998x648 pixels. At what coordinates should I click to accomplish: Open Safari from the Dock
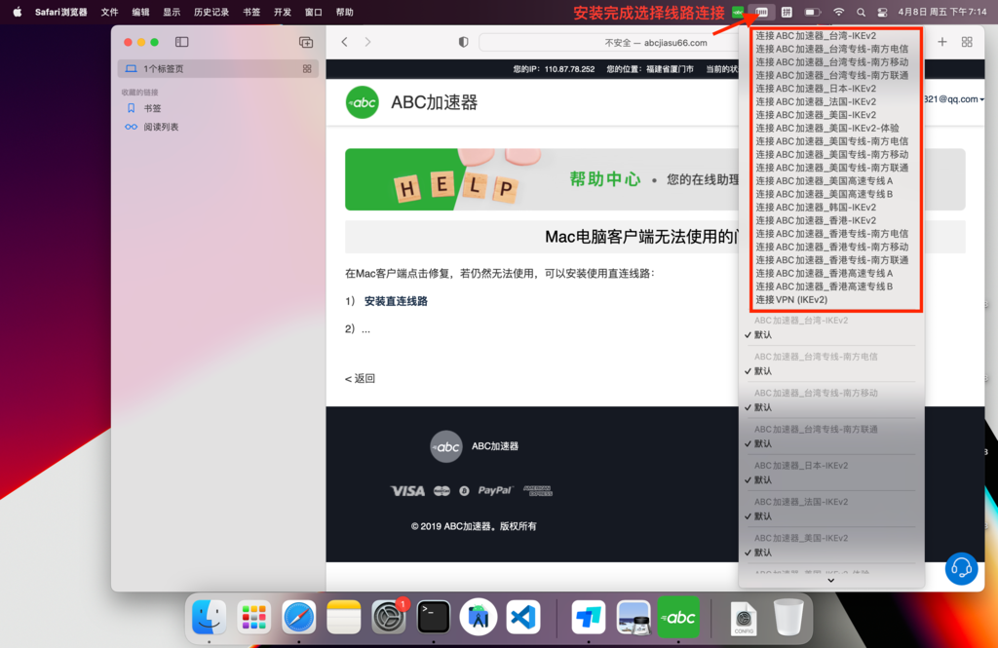click(x=298, y=617)
